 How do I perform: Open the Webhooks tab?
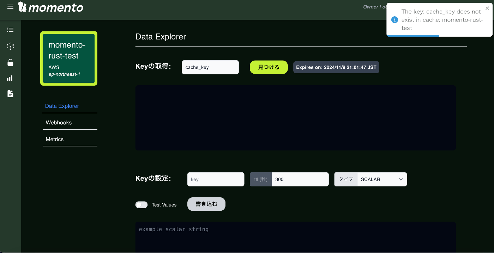(x=59, y=123)
